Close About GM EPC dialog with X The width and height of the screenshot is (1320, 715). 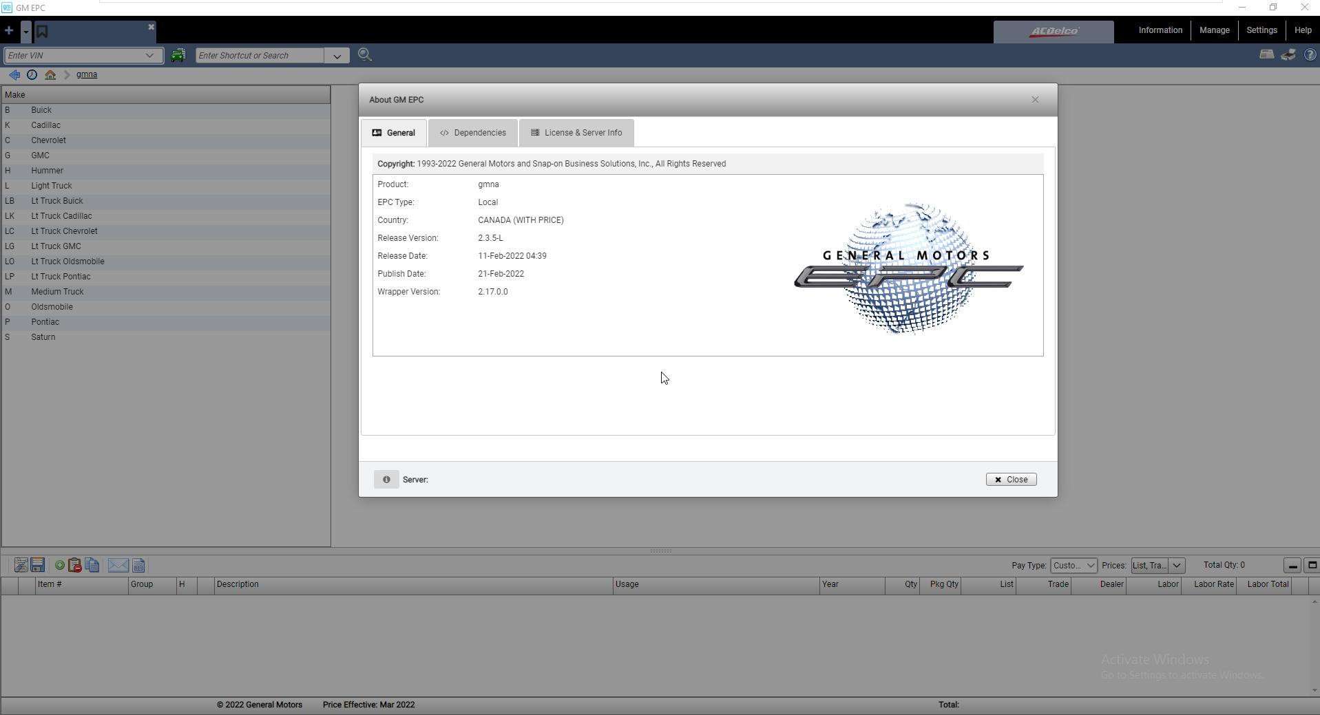pyautogui.click(x=1035, y=100)
